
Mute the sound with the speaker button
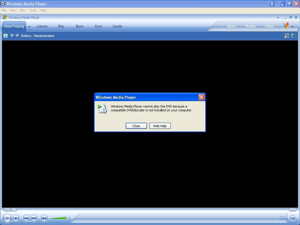[44, 218]
